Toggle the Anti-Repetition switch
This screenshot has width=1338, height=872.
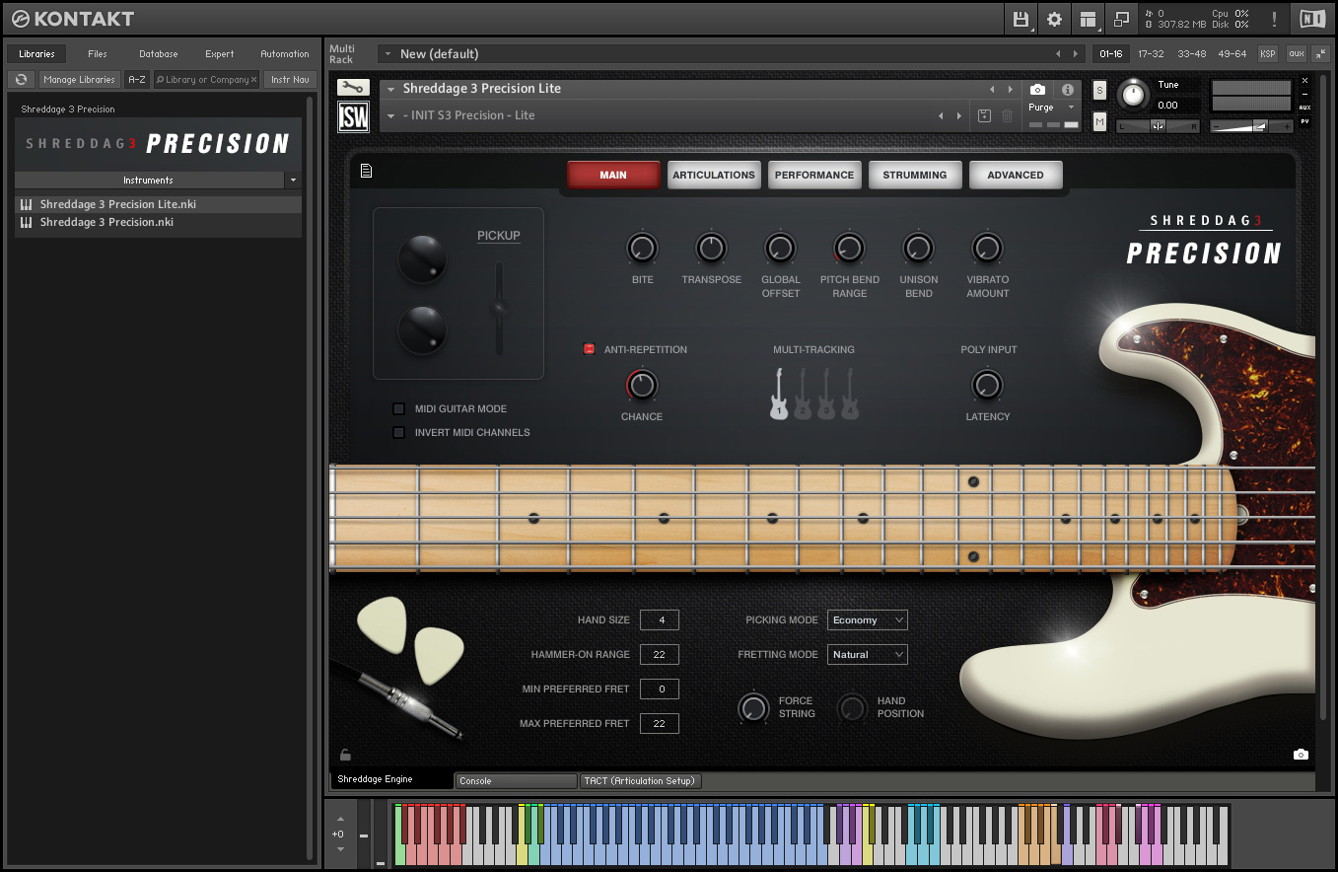pos(590,349)
